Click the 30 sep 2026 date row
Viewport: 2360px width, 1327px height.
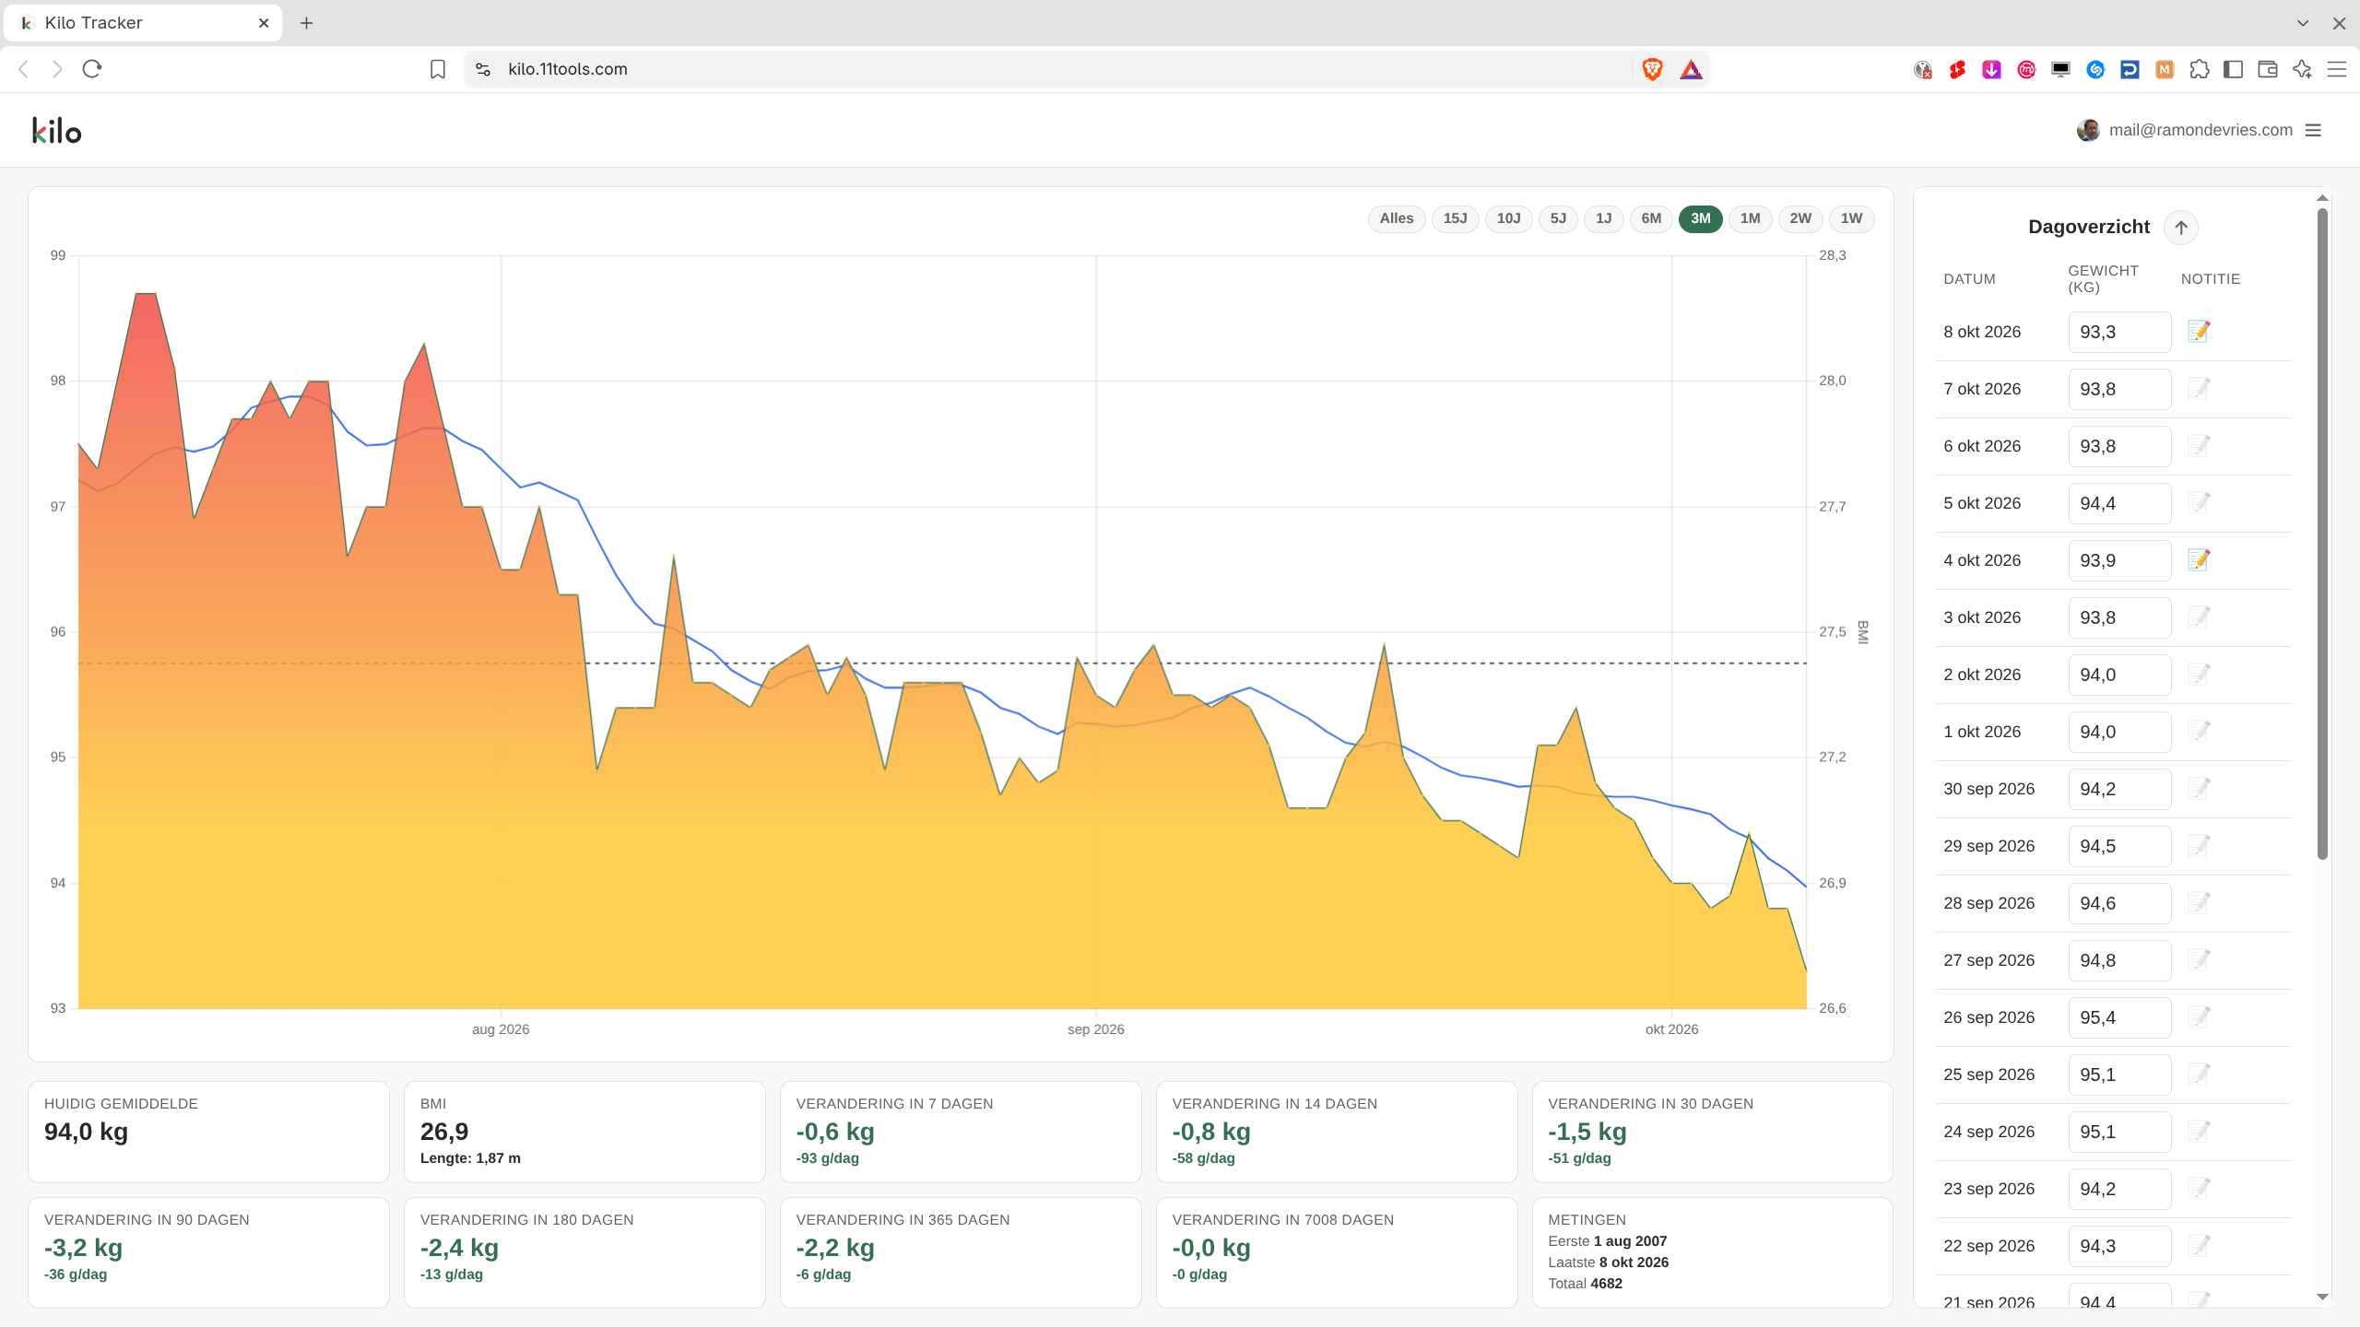(x=2114, y=789)
